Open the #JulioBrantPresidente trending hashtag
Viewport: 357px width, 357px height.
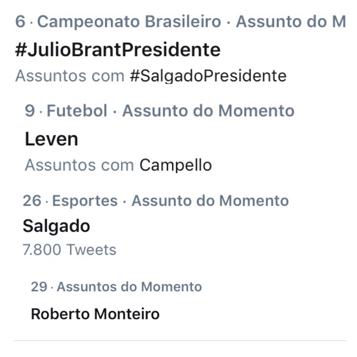(x=118, y=49)
